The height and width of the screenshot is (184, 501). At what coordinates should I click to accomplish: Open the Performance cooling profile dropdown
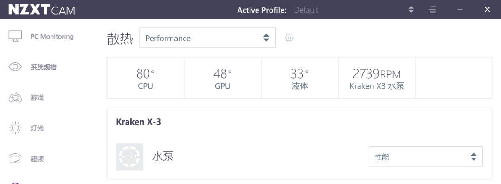pyautogui.click(x=207, y=38)
